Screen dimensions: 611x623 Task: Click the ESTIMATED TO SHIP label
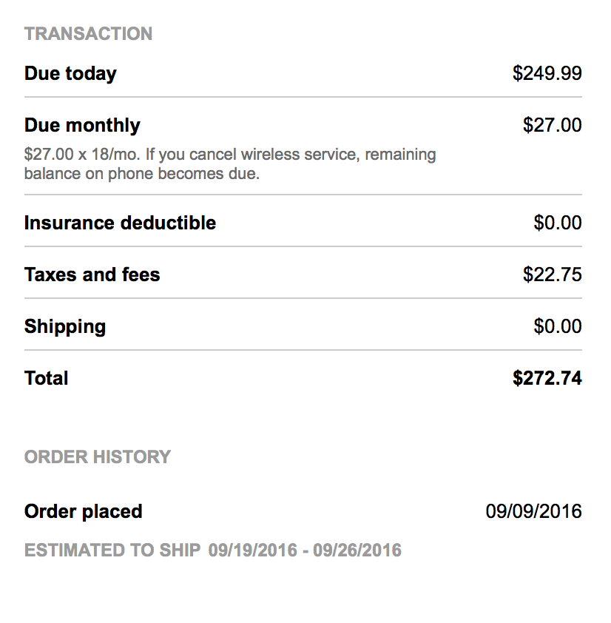point(112,550)
